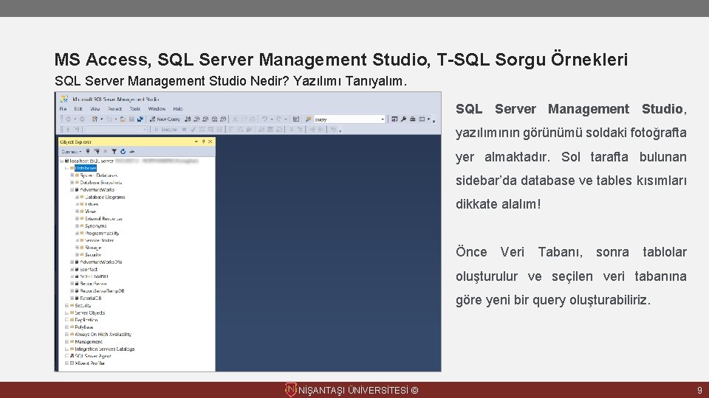
Task: Expand the TutorialDB database node
Action: point(72,298)
